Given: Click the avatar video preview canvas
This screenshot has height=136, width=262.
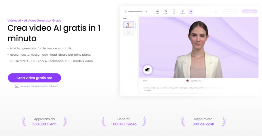Looking at the screenshot, I should click(199, 47).
